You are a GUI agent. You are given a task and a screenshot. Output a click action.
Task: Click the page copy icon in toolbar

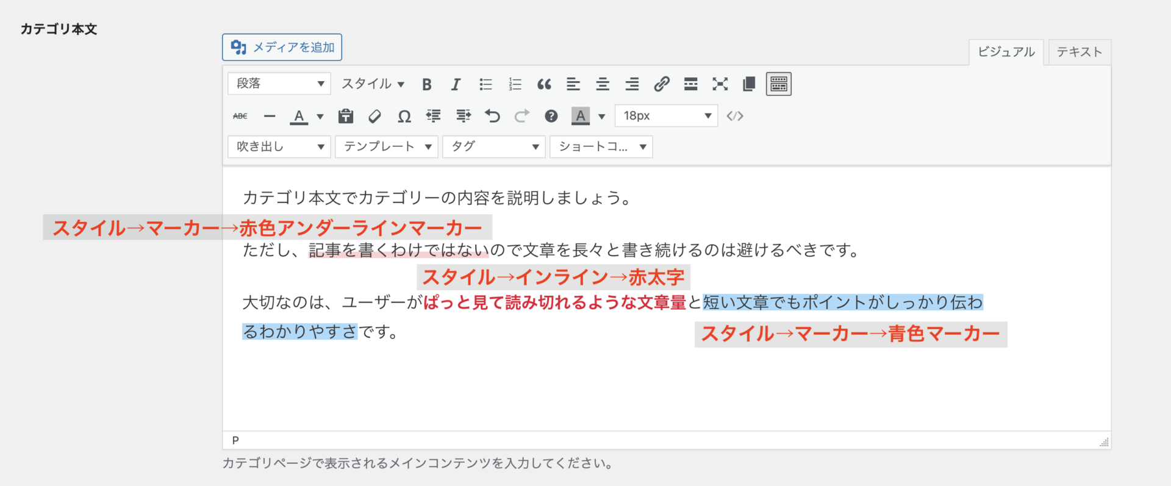click(749, 84)
